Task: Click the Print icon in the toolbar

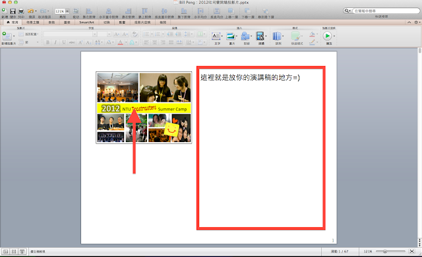Action: pyautogui.click(x=21, y=11)
